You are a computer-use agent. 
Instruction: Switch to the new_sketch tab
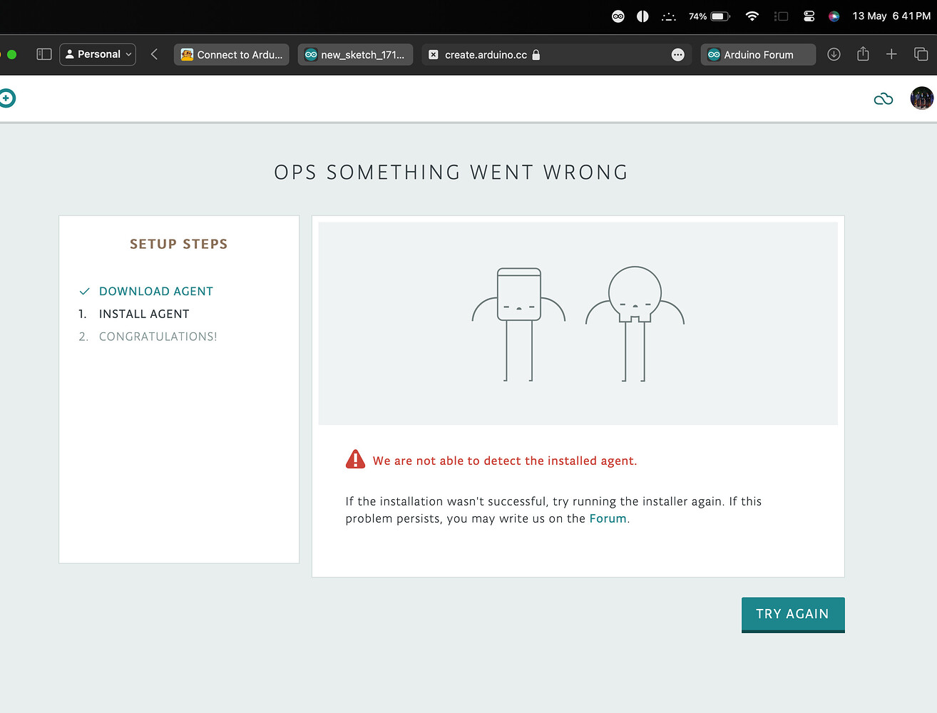pyautogui.click(x=355, y=54)
